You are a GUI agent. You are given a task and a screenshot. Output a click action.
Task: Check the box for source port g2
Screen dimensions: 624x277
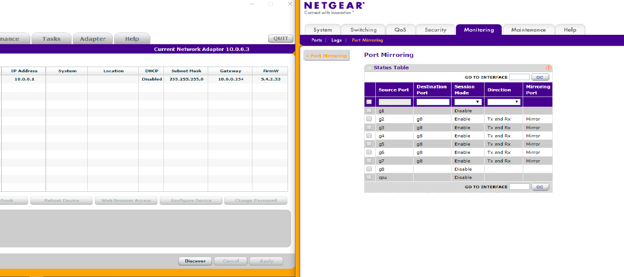pos(369,119)
